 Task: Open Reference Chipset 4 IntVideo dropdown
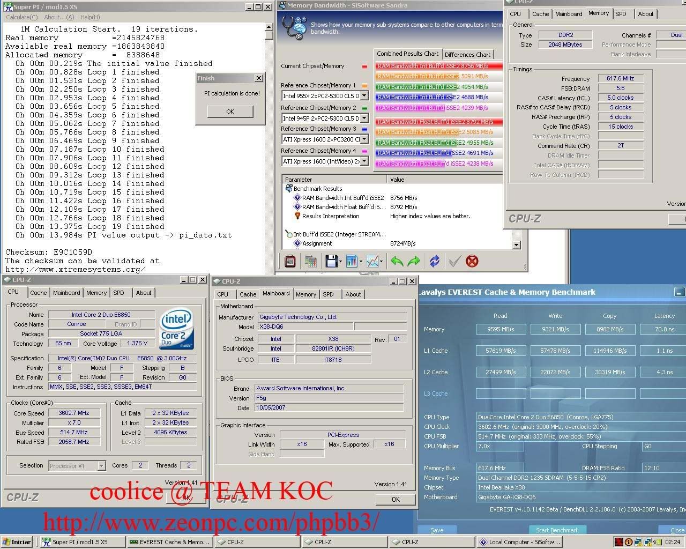pyautogui.click(x=364, y=161)
